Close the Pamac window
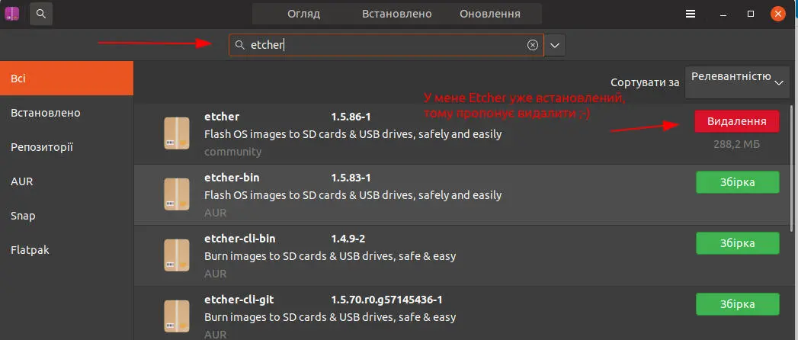 [777, 14]
